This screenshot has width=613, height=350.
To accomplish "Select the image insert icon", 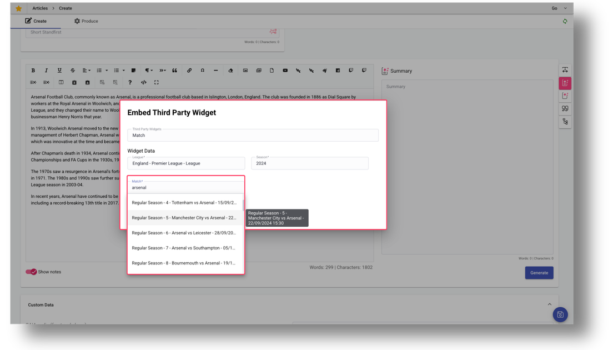I will coord(245,71).
